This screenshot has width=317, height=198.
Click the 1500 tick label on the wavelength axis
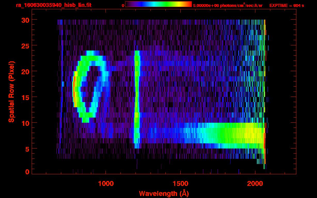[x=180, y=184]
